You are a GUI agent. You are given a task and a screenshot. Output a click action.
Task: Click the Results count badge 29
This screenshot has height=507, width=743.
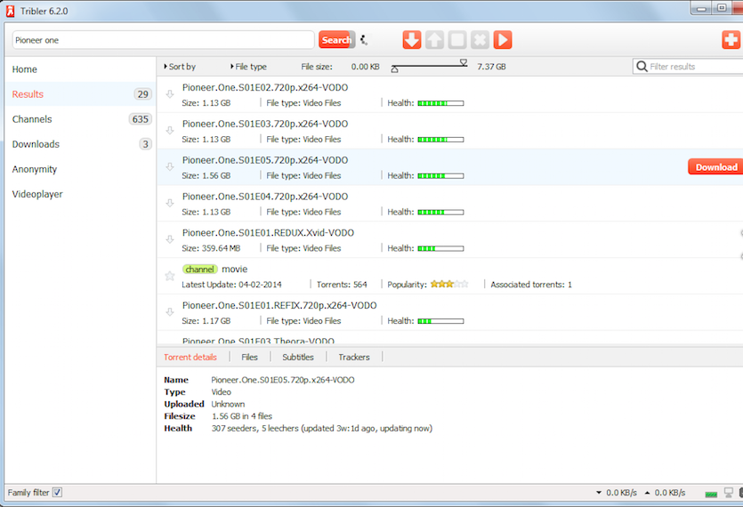(x=142, y=94)
